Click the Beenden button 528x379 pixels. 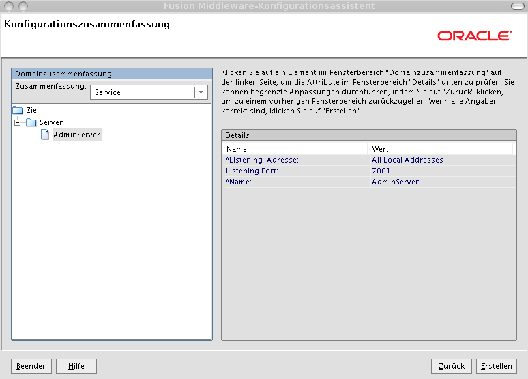click(31, 366)
